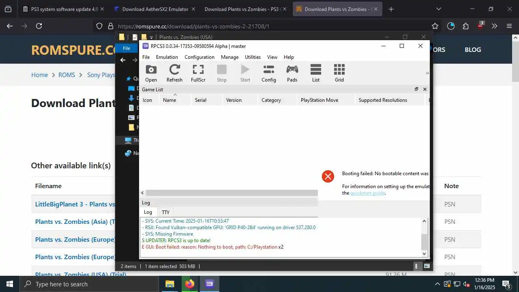This screenshot has height=292, width=519.
Task: Go to ROMS breadcrumb link
Action: click(x=66, y=75)
